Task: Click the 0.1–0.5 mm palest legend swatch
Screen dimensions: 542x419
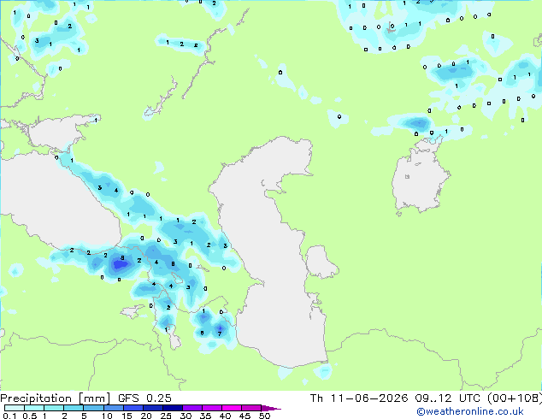Action: 15,408
